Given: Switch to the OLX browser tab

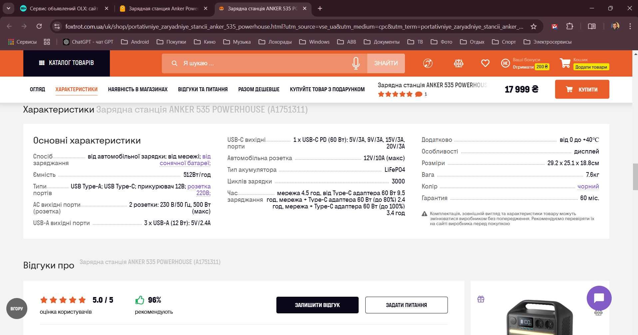Looking at the screenshot, I should pyautogui.click(x=64, y=8).
